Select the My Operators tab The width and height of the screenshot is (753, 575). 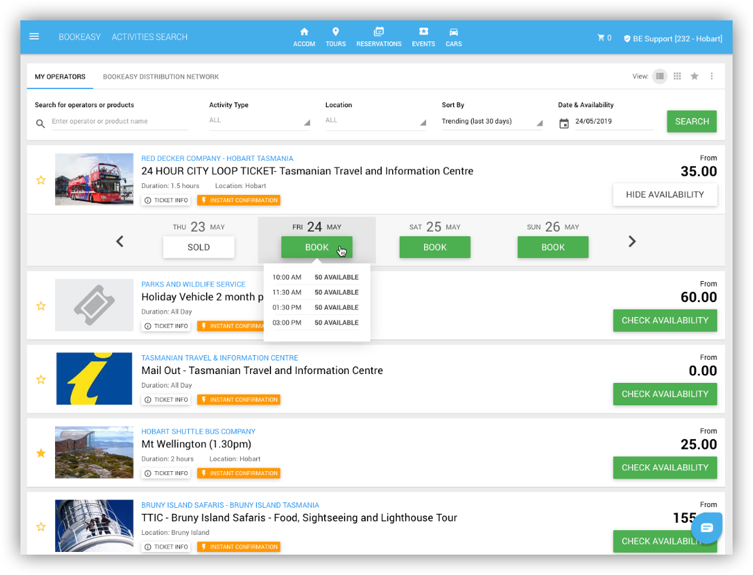pos(60,77)
